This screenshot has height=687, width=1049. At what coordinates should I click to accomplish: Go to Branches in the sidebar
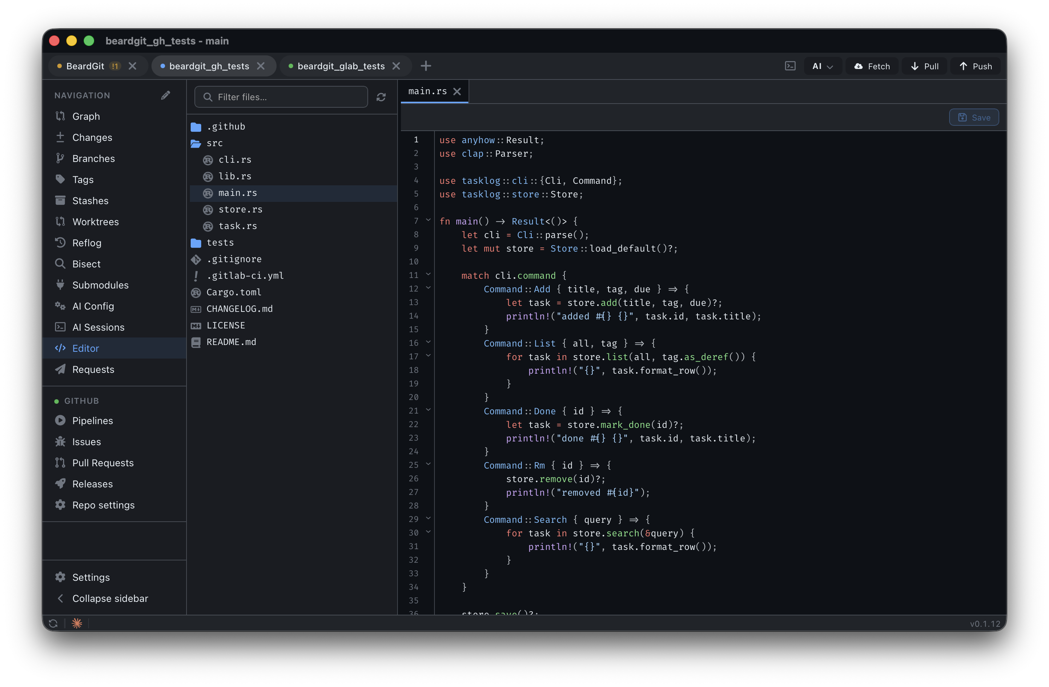tap(114, 159)
